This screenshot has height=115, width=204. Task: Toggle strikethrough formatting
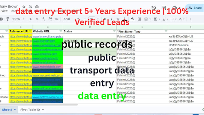(118, 19)
